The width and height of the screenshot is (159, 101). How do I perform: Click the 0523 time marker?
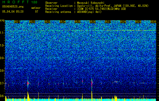47,22
